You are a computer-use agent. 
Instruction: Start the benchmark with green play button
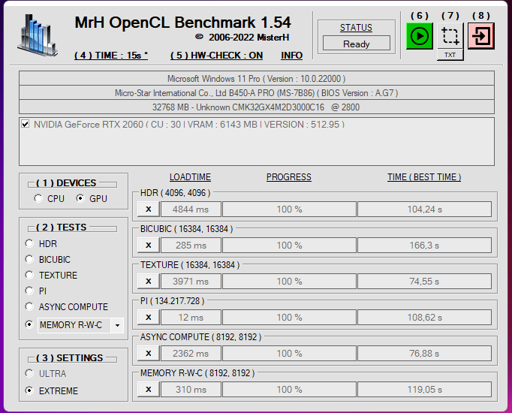pos(420,36)
